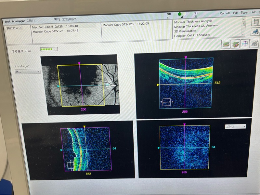Open the Tools menu
Screen dimensions: 260x195
244,13
